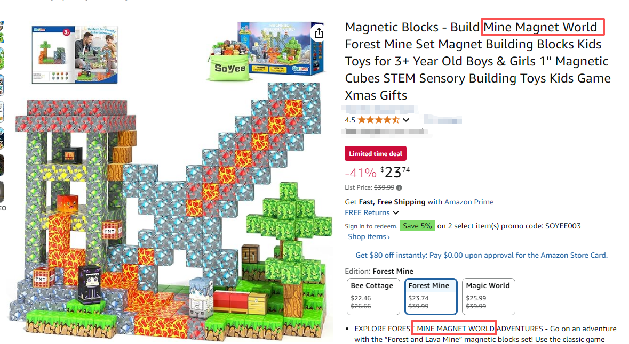Click the chevron after Shop items

[x=388, y=237]
